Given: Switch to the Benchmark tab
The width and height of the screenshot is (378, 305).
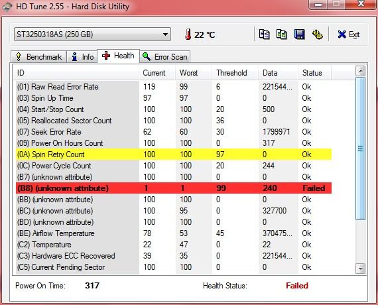Looking at the screenshot, I should pyautogui.click(x=39, y=57).
